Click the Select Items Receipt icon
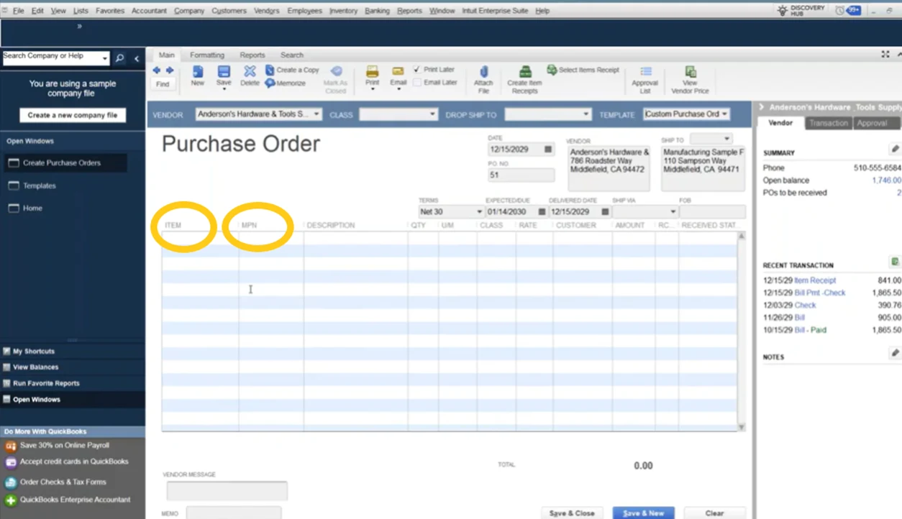Image resolution: width=902 pixels, height=519 pixels. pyautogui.click(x=552, y=70)
